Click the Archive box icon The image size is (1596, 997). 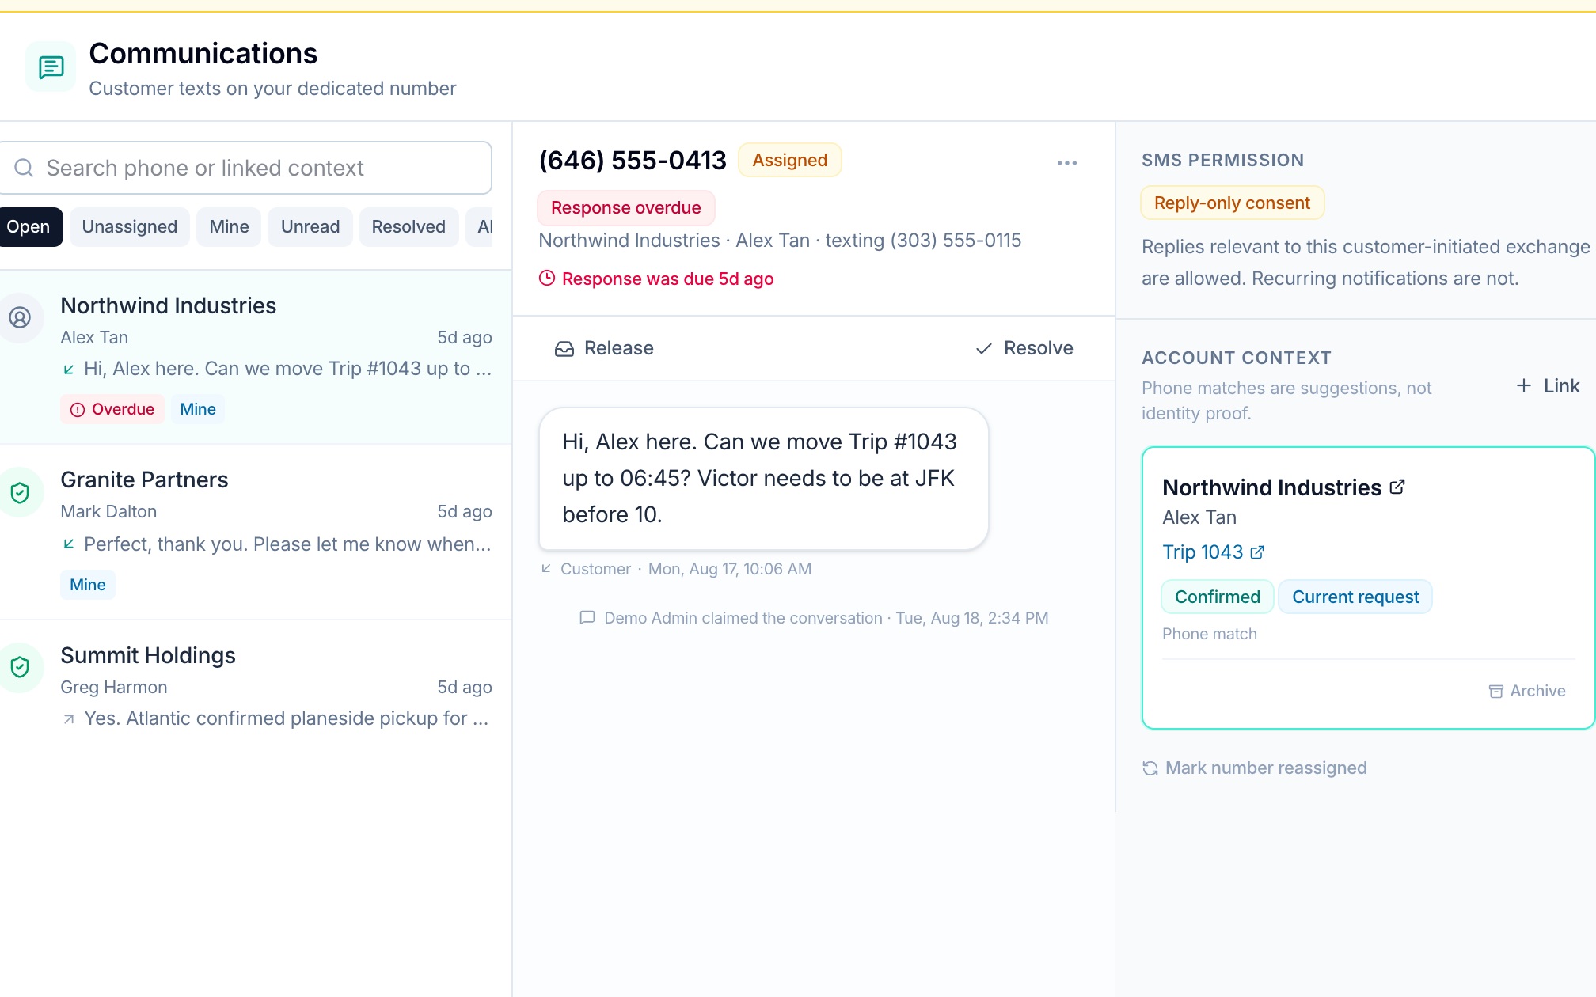pyautogui.click(x=1495, y=692)
